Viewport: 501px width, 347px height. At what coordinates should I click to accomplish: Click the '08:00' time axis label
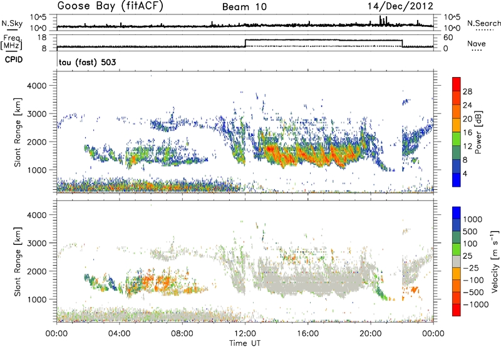(x=182, y=334)
